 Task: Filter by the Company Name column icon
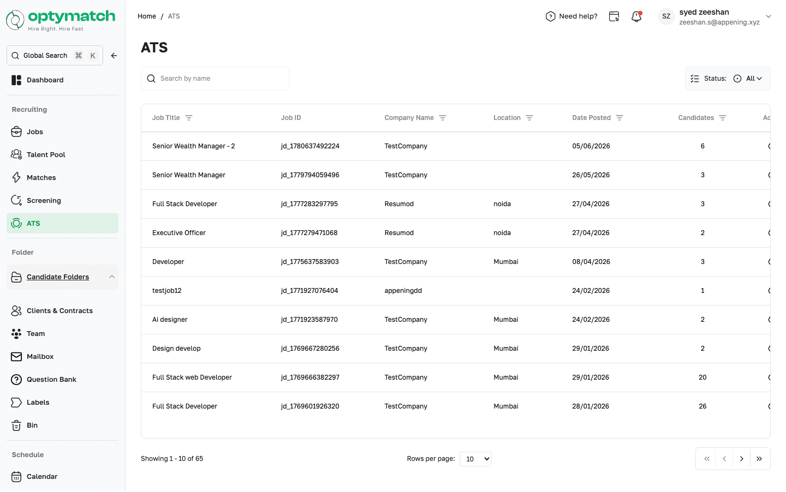click(x=443, y=118)
